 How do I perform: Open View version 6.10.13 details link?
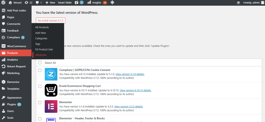point(136,90)
